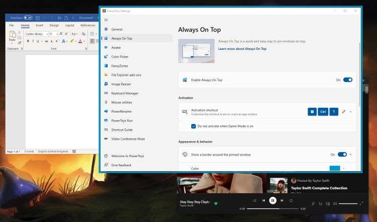Switch to the Insert tab in Word

[x=39, y=25]
